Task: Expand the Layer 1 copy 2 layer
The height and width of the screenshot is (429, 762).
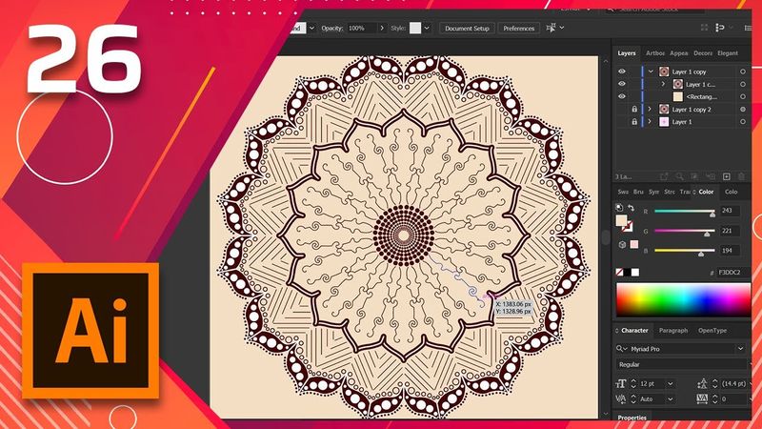Action: [650, 109]
